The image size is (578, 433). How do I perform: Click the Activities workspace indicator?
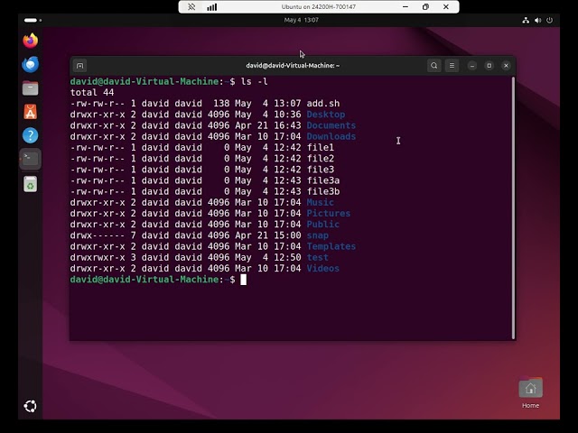pyautogui.click(x=33, y=20)
